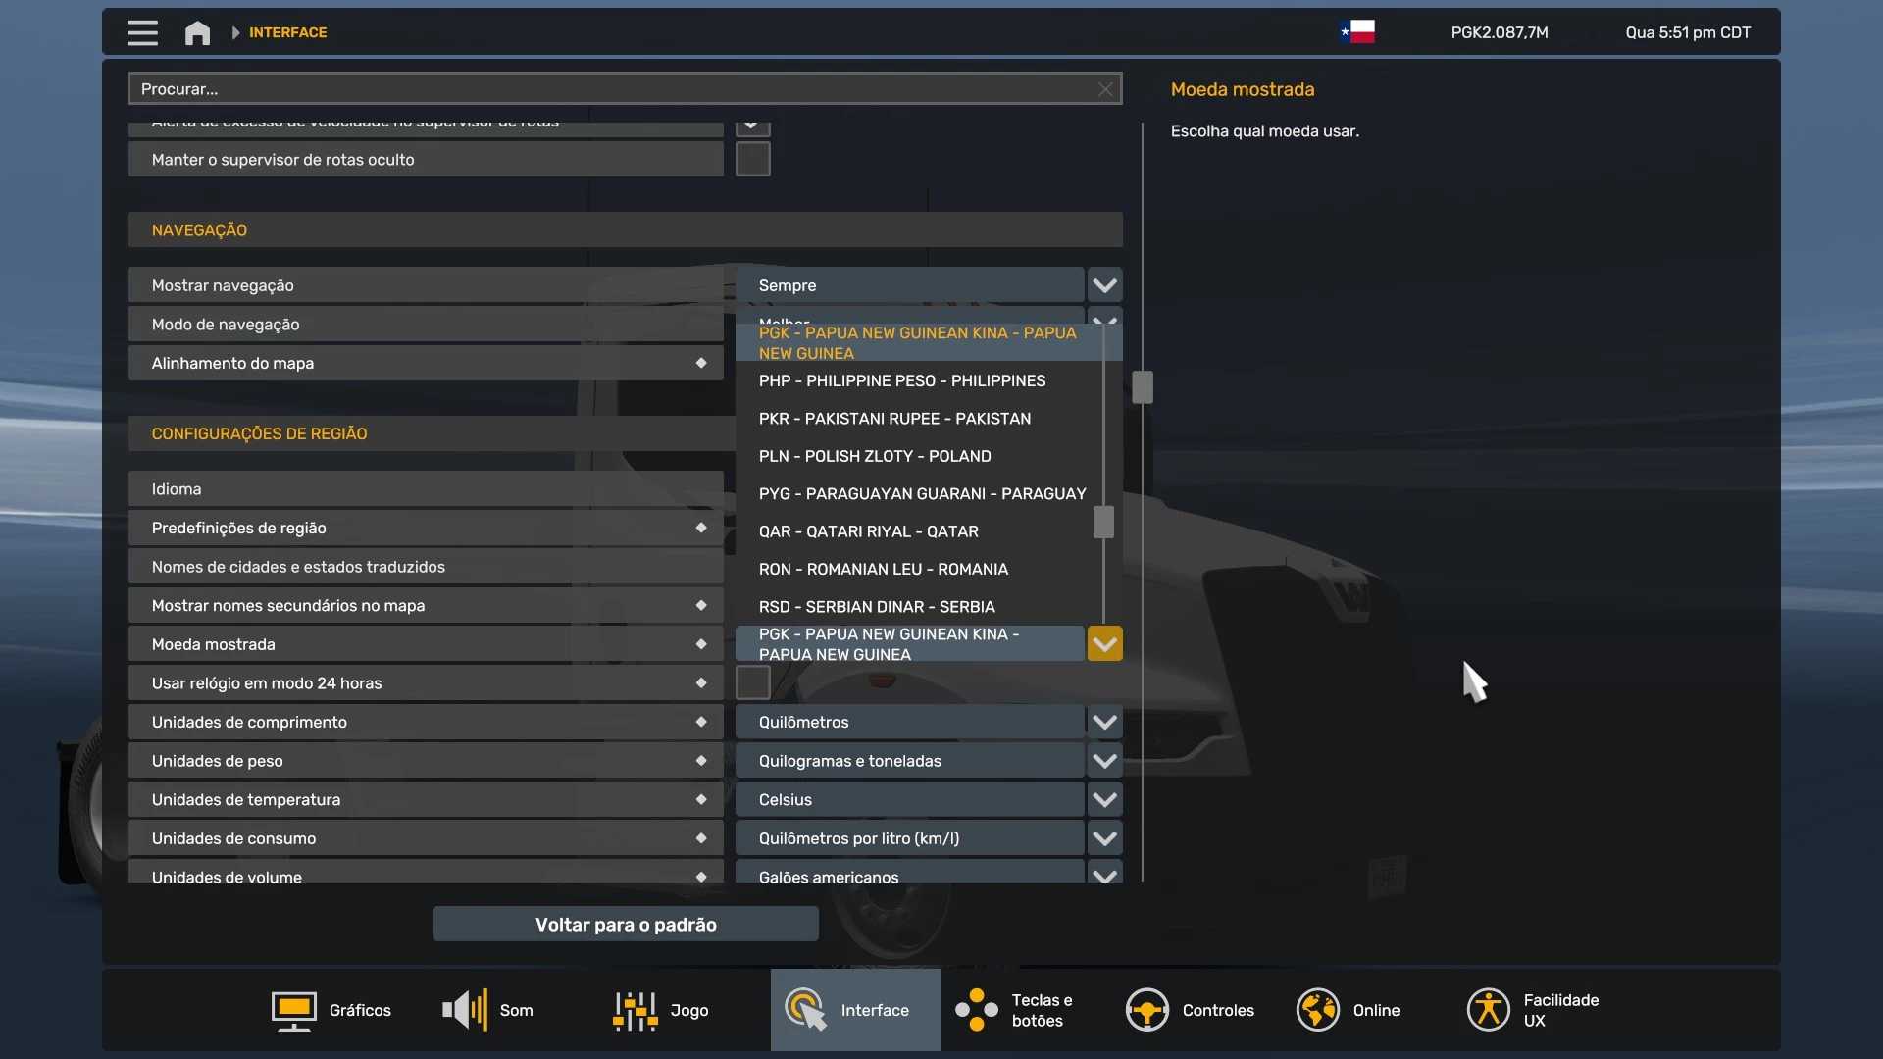Click Voltar para o padrão button

coord(626,925)
